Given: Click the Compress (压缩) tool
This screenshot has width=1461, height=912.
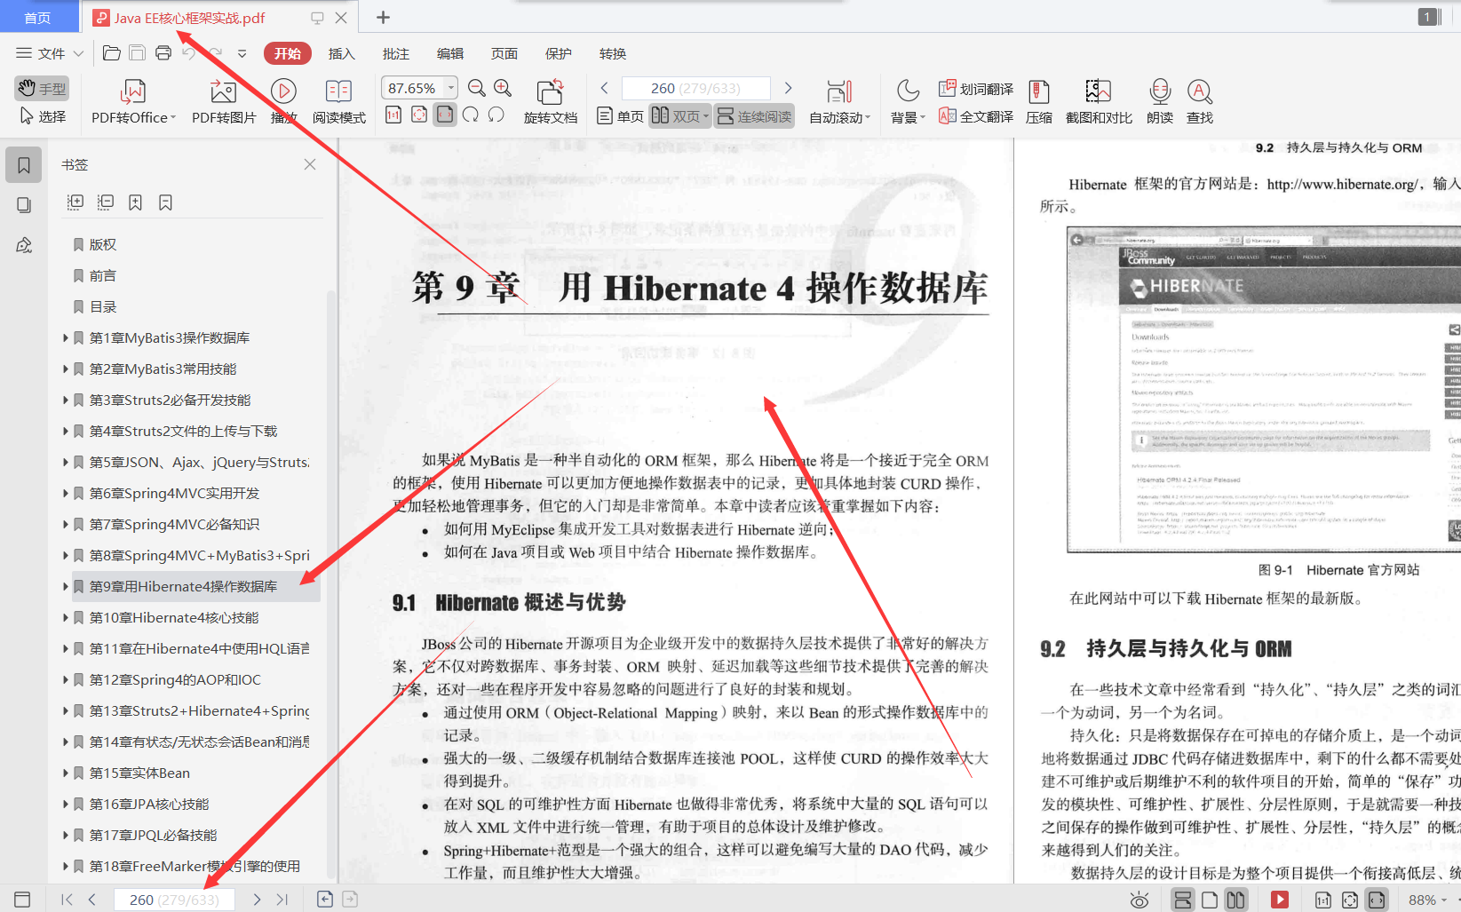Looking at the screenshot, I should pyautogui.click(x=1038, y=102).
